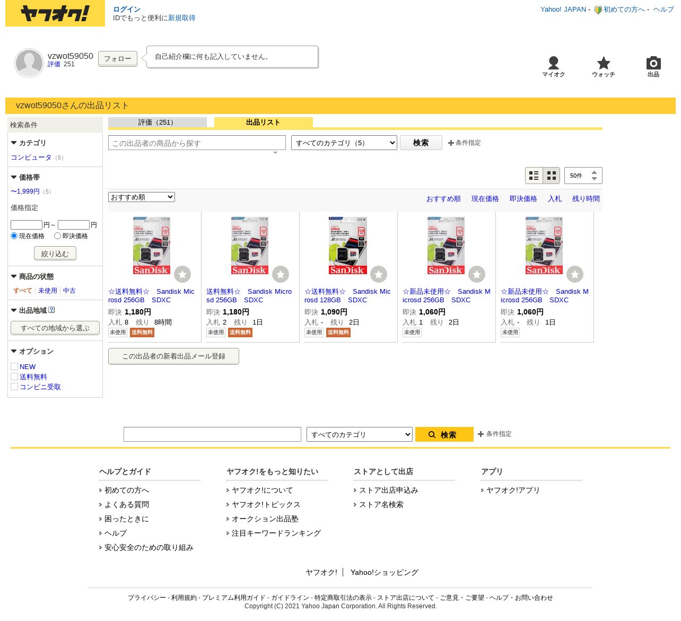The width and height of the screenshot is (681, 621).
Task: Collapse the オプション filter section
Action: pyautogui.click(x=14, y=351)
